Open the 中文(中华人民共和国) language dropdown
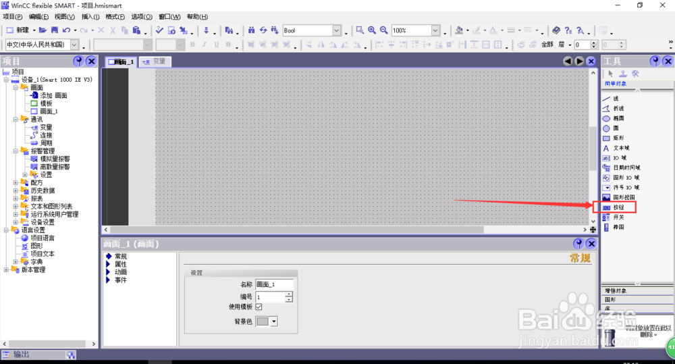 [x=74, y=45]
